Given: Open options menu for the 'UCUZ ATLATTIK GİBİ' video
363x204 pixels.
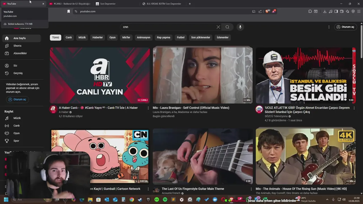Looking at the screenshot, I should click(354, 108).
